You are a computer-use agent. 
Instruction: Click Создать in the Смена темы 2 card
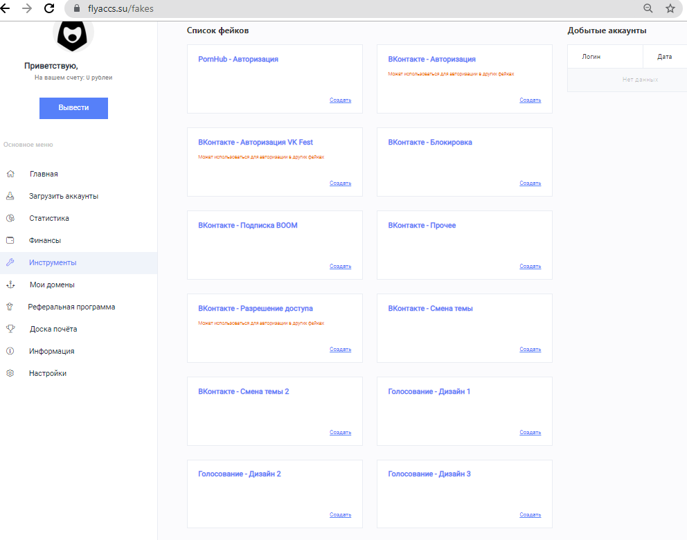(341, 433)
